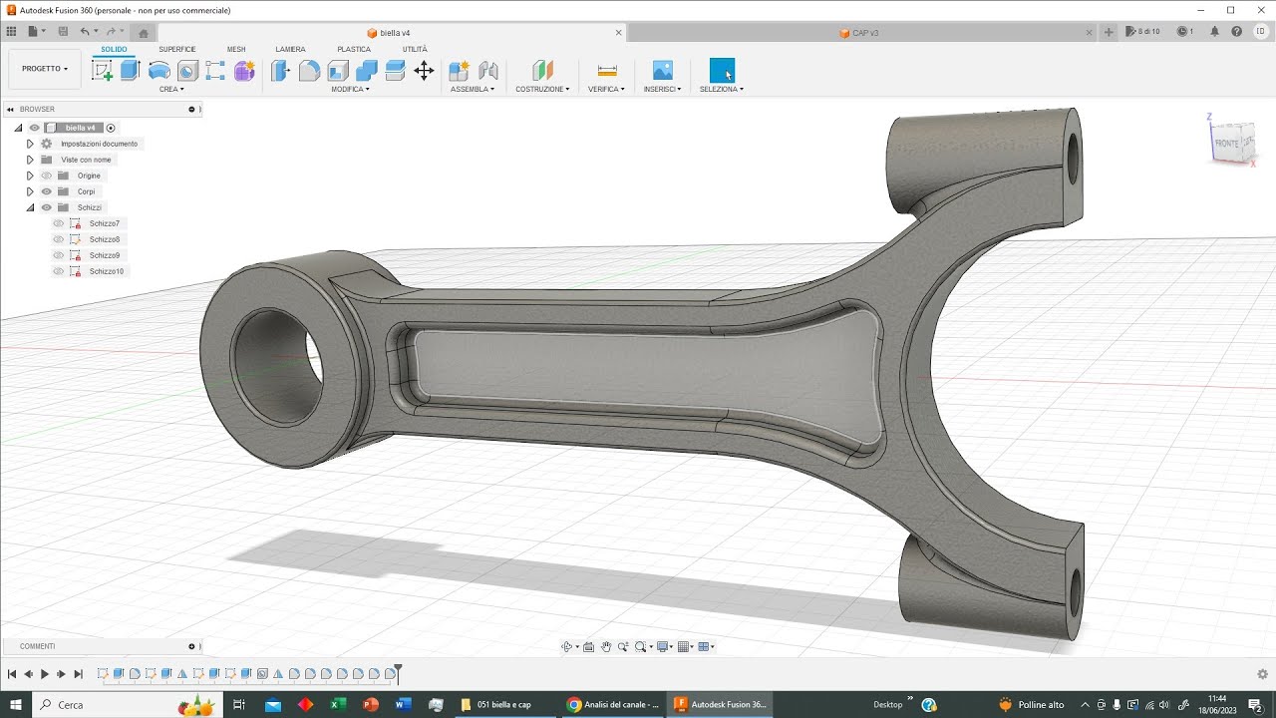Select the Press Pull tool
Image resolution: width=1276 pixels, height=718 pixels.
point(281,71)
